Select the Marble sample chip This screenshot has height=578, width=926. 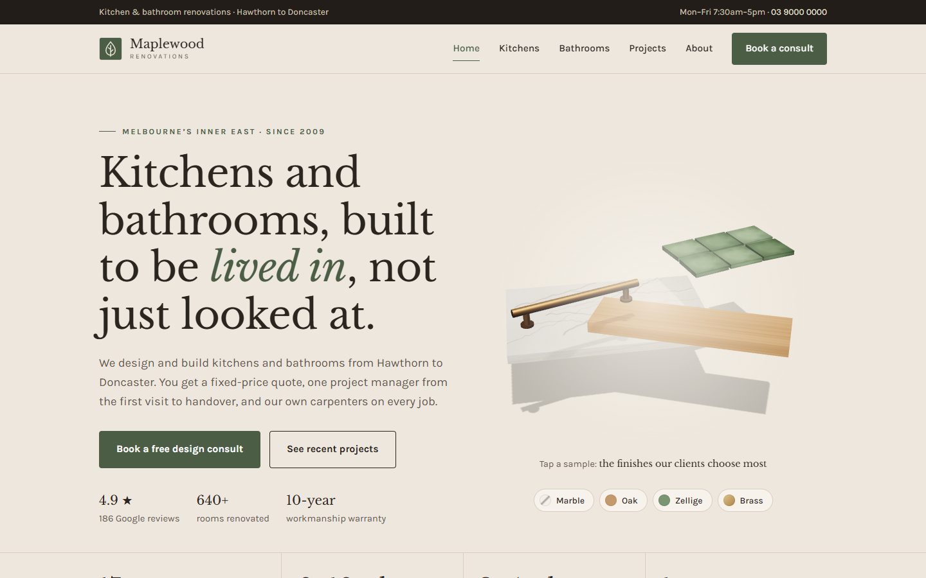[x=563, y=500]
